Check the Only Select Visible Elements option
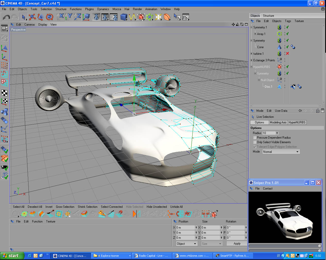The height and width of the screenshot is (260, 326). click(255, 142)
